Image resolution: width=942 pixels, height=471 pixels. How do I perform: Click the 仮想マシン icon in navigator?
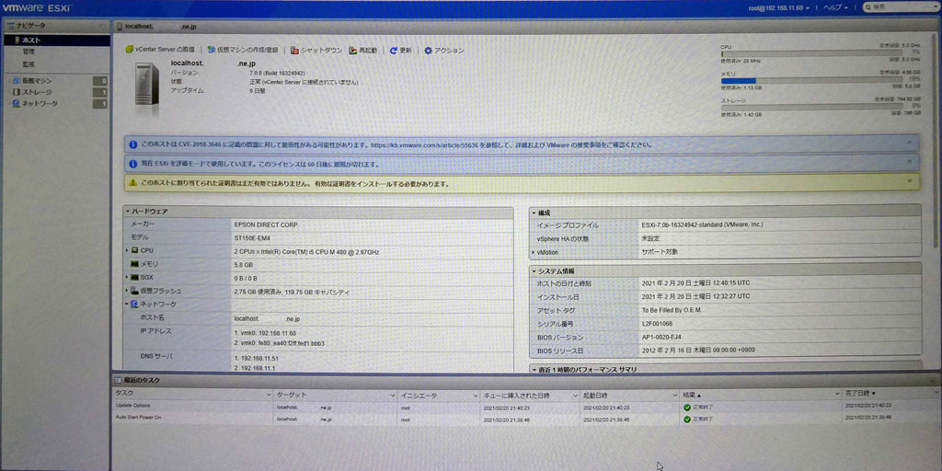[x=16, y=81]
